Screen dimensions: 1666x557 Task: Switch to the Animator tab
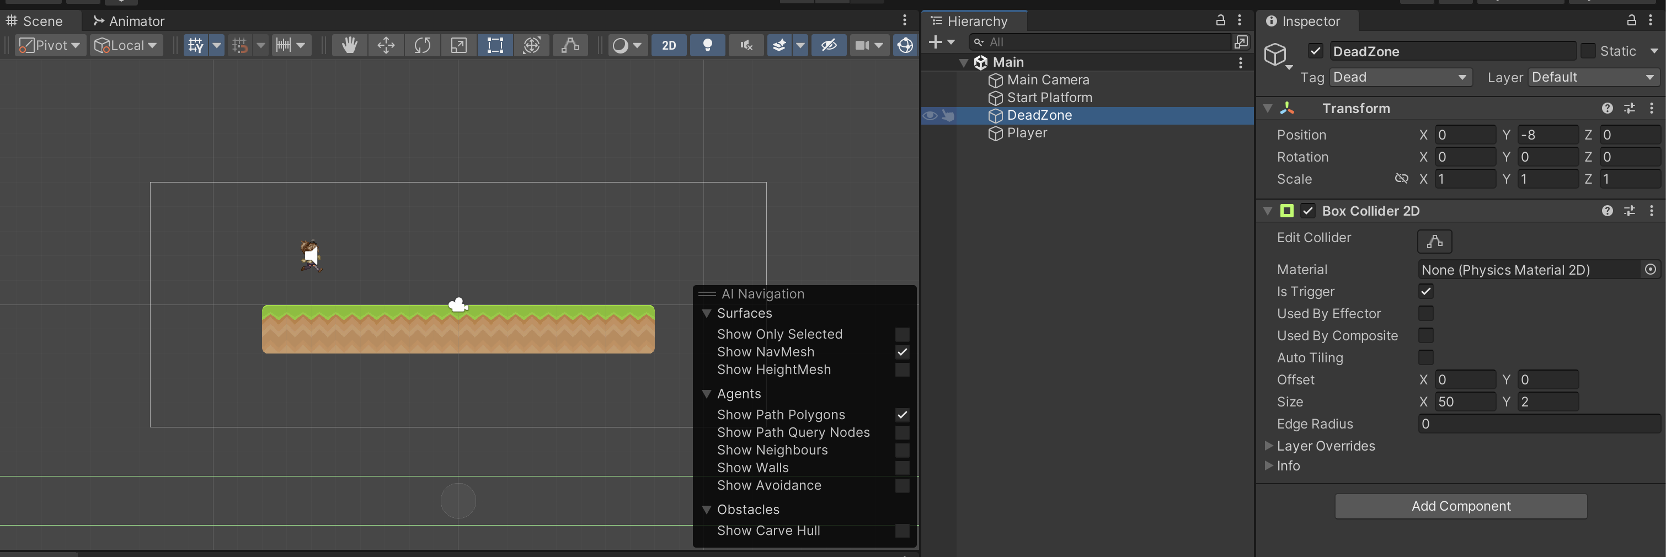click(x=129, y=20)
